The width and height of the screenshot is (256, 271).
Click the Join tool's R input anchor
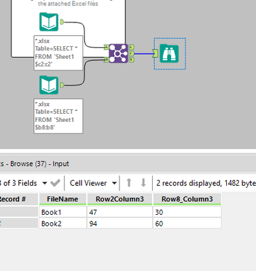click(107, 60)
